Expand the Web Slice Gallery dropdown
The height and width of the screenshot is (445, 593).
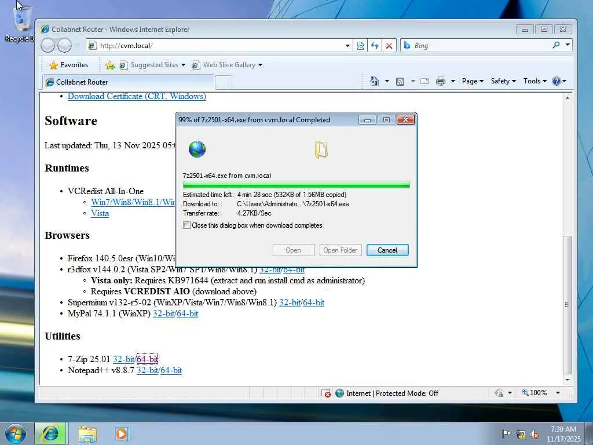pyautogui.click(x=260, y=65)
